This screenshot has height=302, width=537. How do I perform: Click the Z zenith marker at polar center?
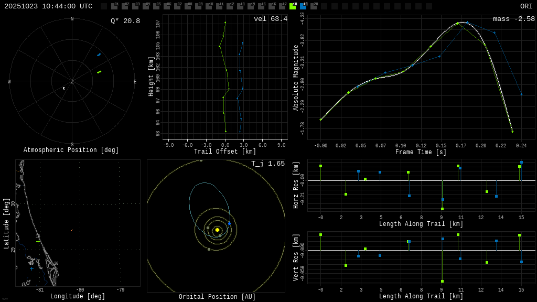tap(72, 82)
